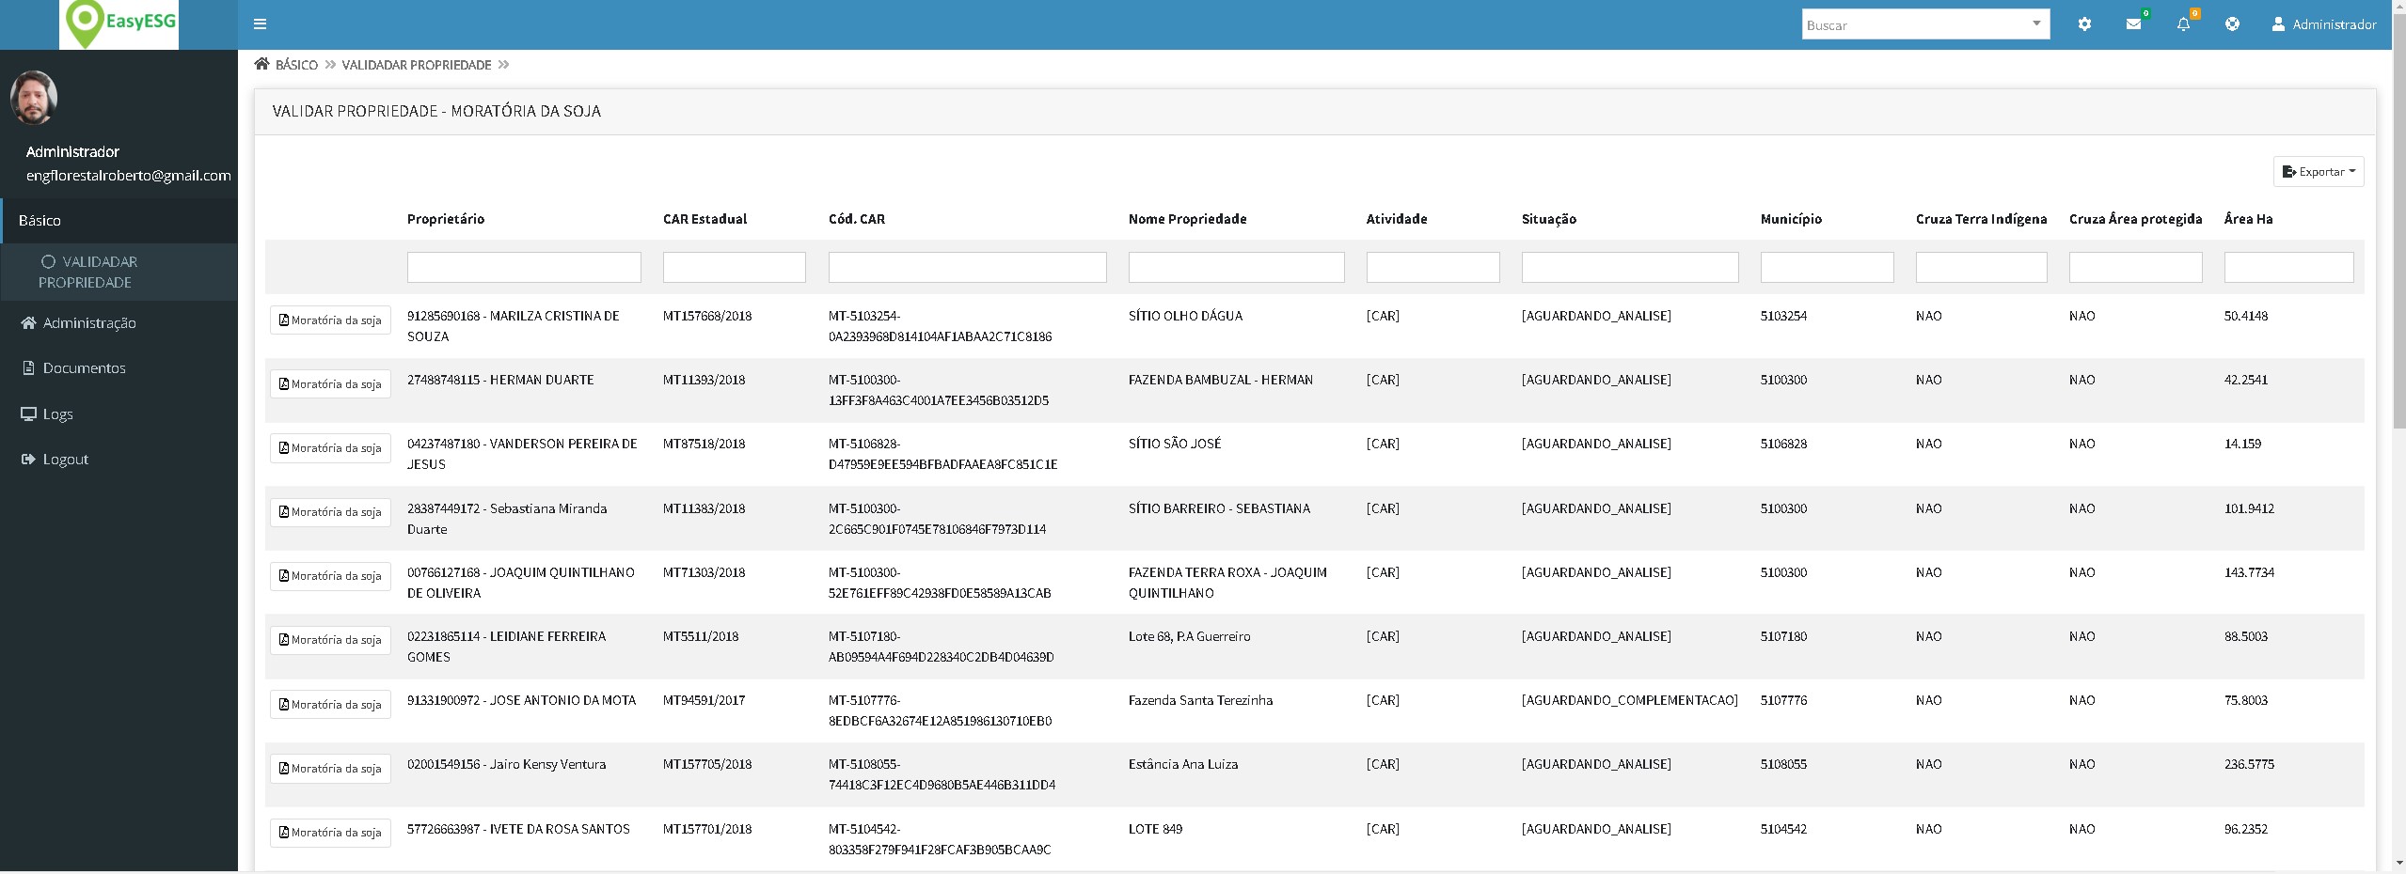Open Moratória da soja for Fazenda Santa Terezinha
Viewport: 2406px width, 874px height.
coord(330,705)
